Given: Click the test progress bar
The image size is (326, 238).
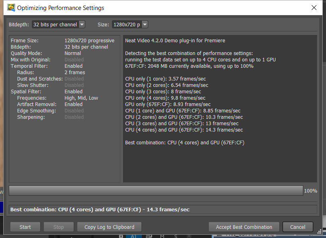Looking at the screenshot, I should click(x=156, y=191).
